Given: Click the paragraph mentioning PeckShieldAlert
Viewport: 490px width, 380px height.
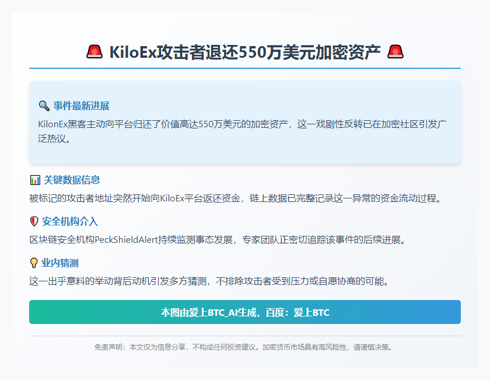Looking at the screenshot, I should [x=218, y=240].
